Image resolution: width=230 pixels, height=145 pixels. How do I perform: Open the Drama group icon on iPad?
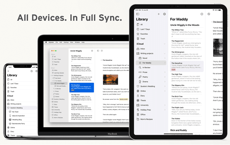coord(140,81)
